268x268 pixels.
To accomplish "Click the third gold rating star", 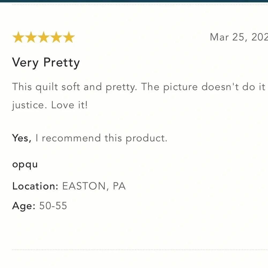I will point(44,37).
